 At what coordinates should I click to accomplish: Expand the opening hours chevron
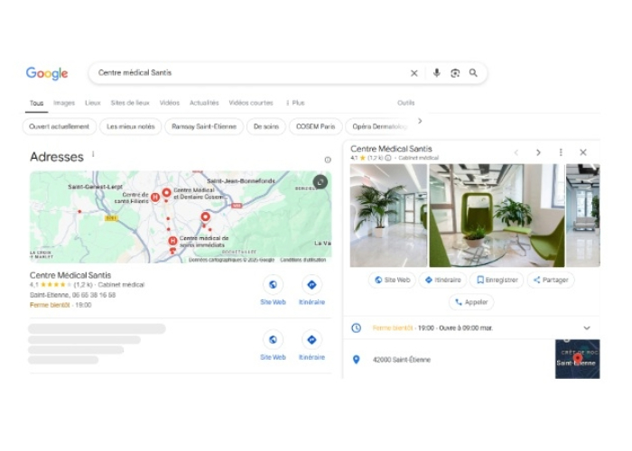pyautogui.click(x=587, y=327)
